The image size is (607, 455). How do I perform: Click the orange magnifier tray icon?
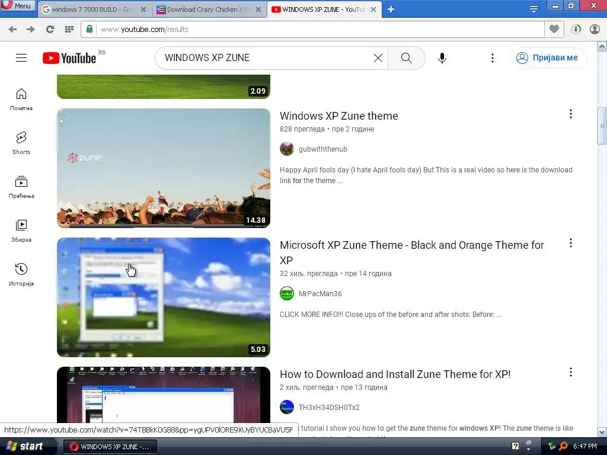pyautogui.click(x=563, y=447)
